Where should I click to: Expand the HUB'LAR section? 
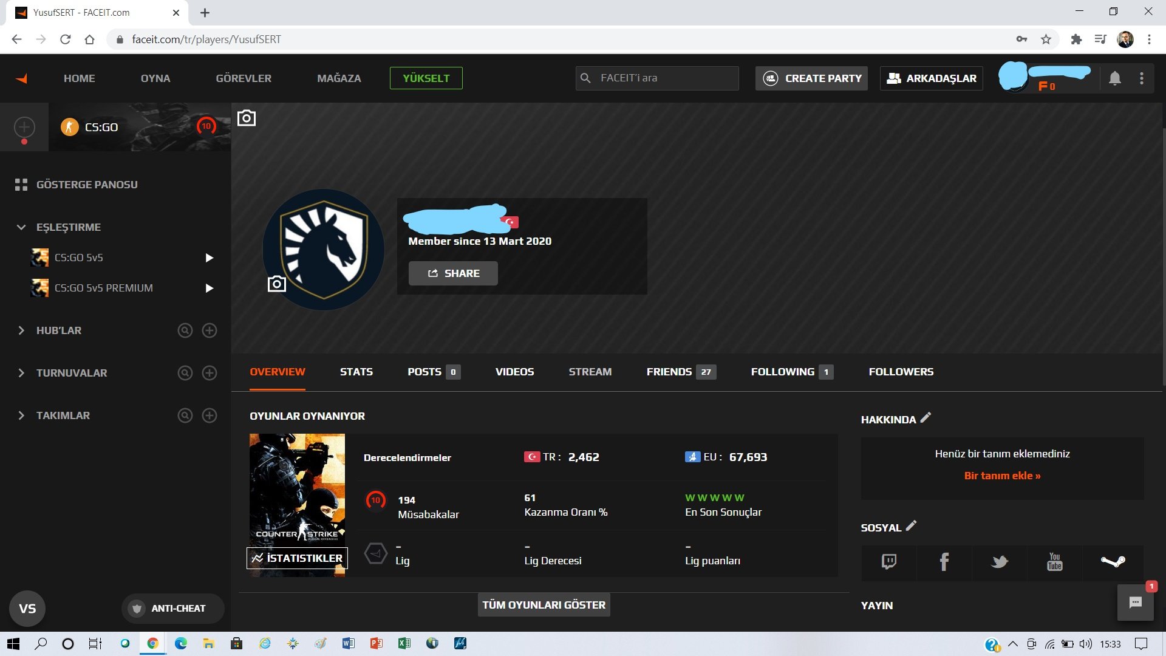tap(21, 330)
